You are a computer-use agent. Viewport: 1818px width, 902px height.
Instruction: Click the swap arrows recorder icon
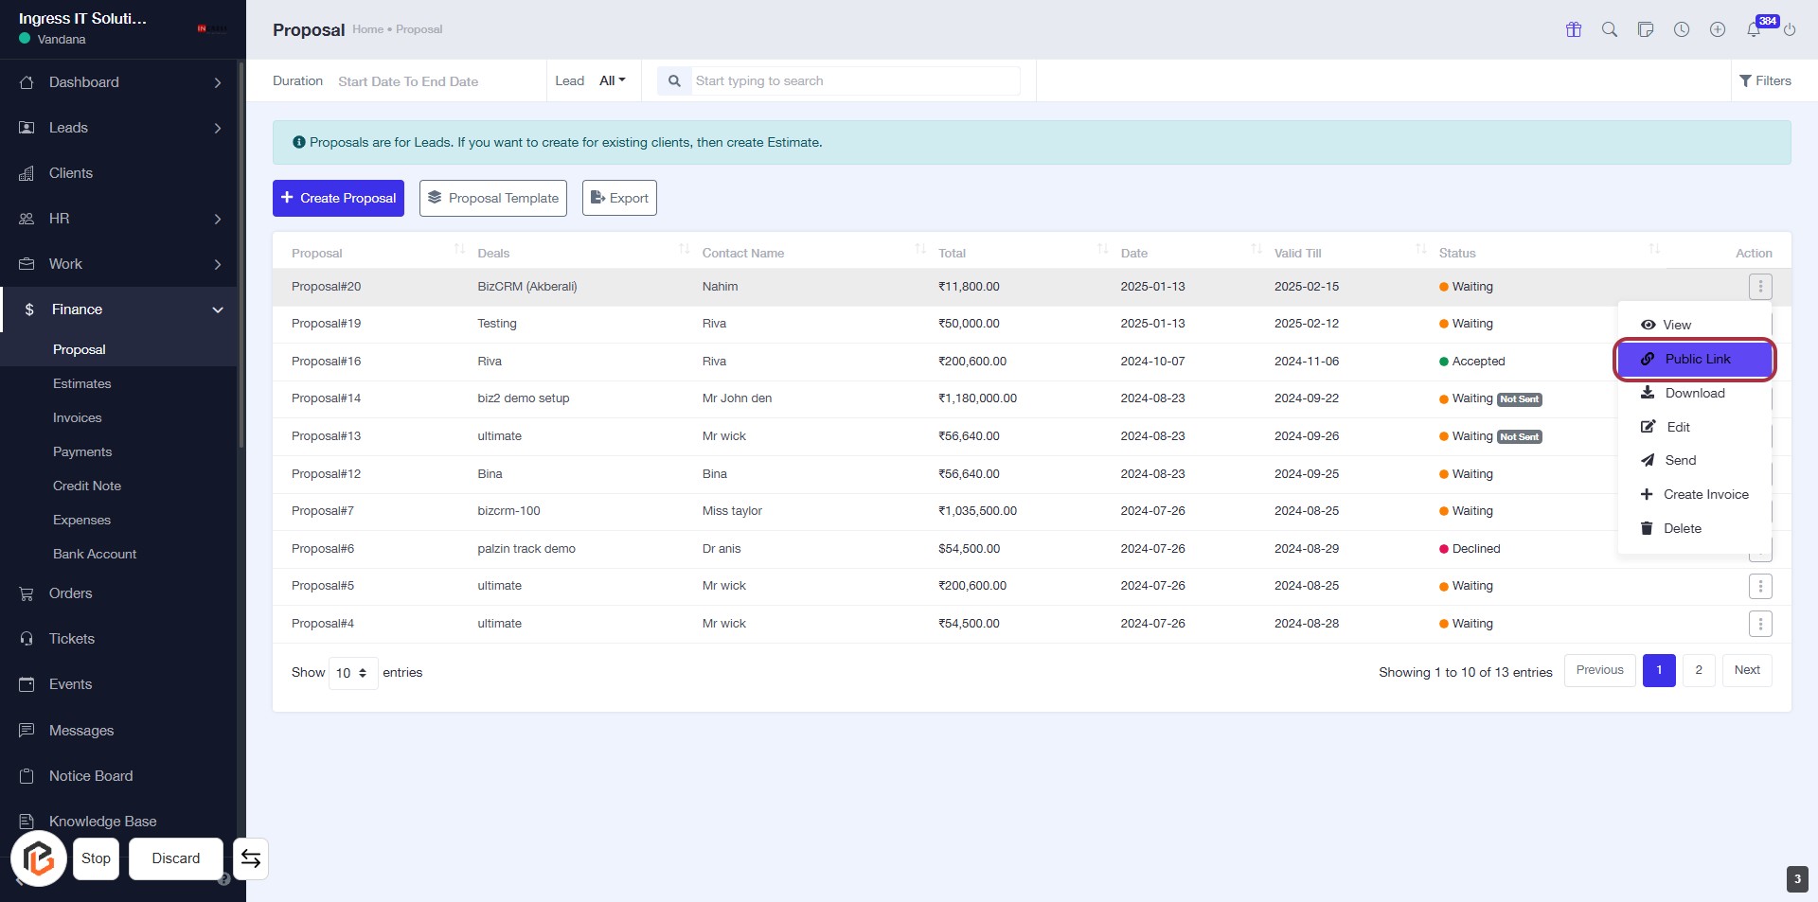point(251,858)
